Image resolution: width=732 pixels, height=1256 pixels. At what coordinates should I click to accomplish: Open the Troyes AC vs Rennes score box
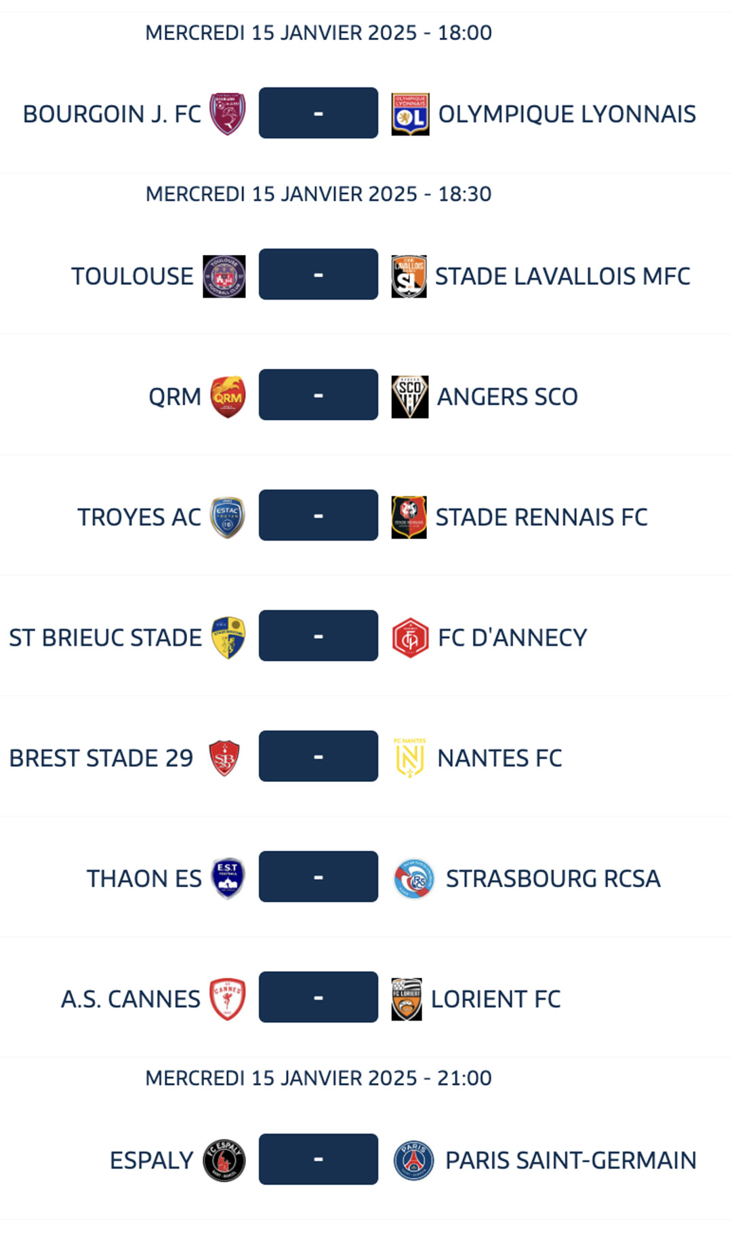pyautogui.click(x=318, y=515)
